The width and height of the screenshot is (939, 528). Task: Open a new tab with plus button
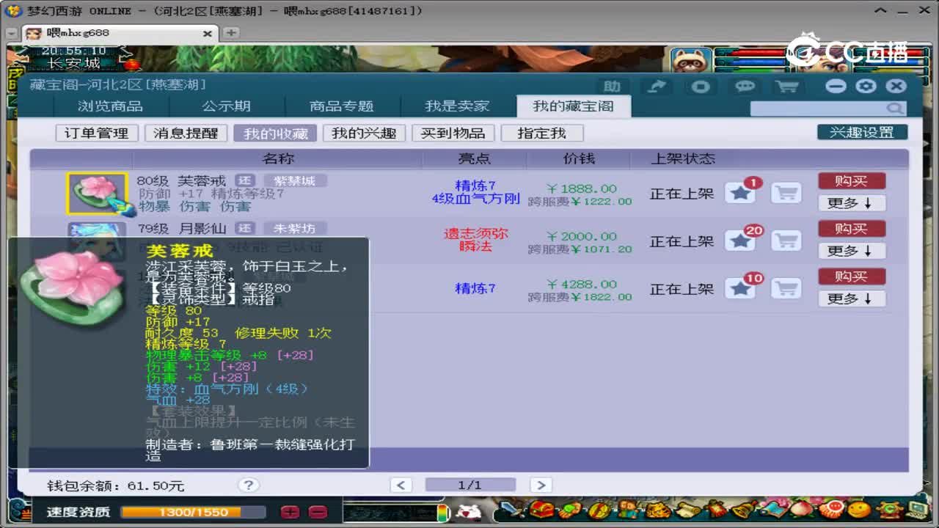coord(231,33)
